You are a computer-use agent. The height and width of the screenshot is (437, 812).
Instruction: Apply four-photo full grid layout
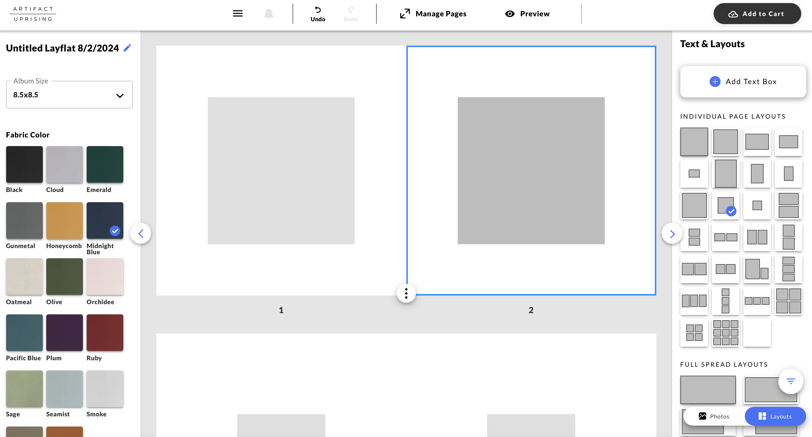pyautogui.click(x=788, y=301)
